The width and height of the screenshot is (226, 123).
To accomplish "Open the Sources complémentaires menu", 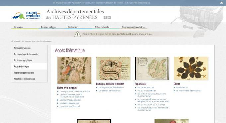I will (x=133, y=27).
